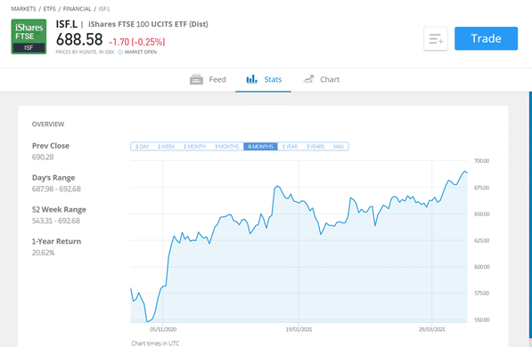Click the iShares FTSE ISF logo
The width and height of the screenshot is (532, 347).
click(29, 36)
